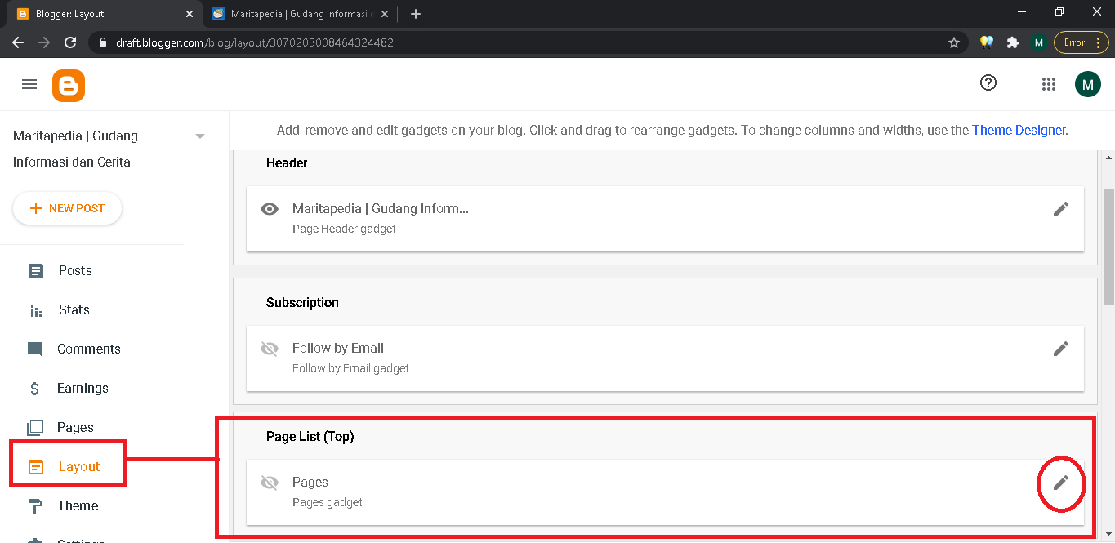Go to Layout in the sidebar
This screenshot has height=543, width=1115.
78,467
